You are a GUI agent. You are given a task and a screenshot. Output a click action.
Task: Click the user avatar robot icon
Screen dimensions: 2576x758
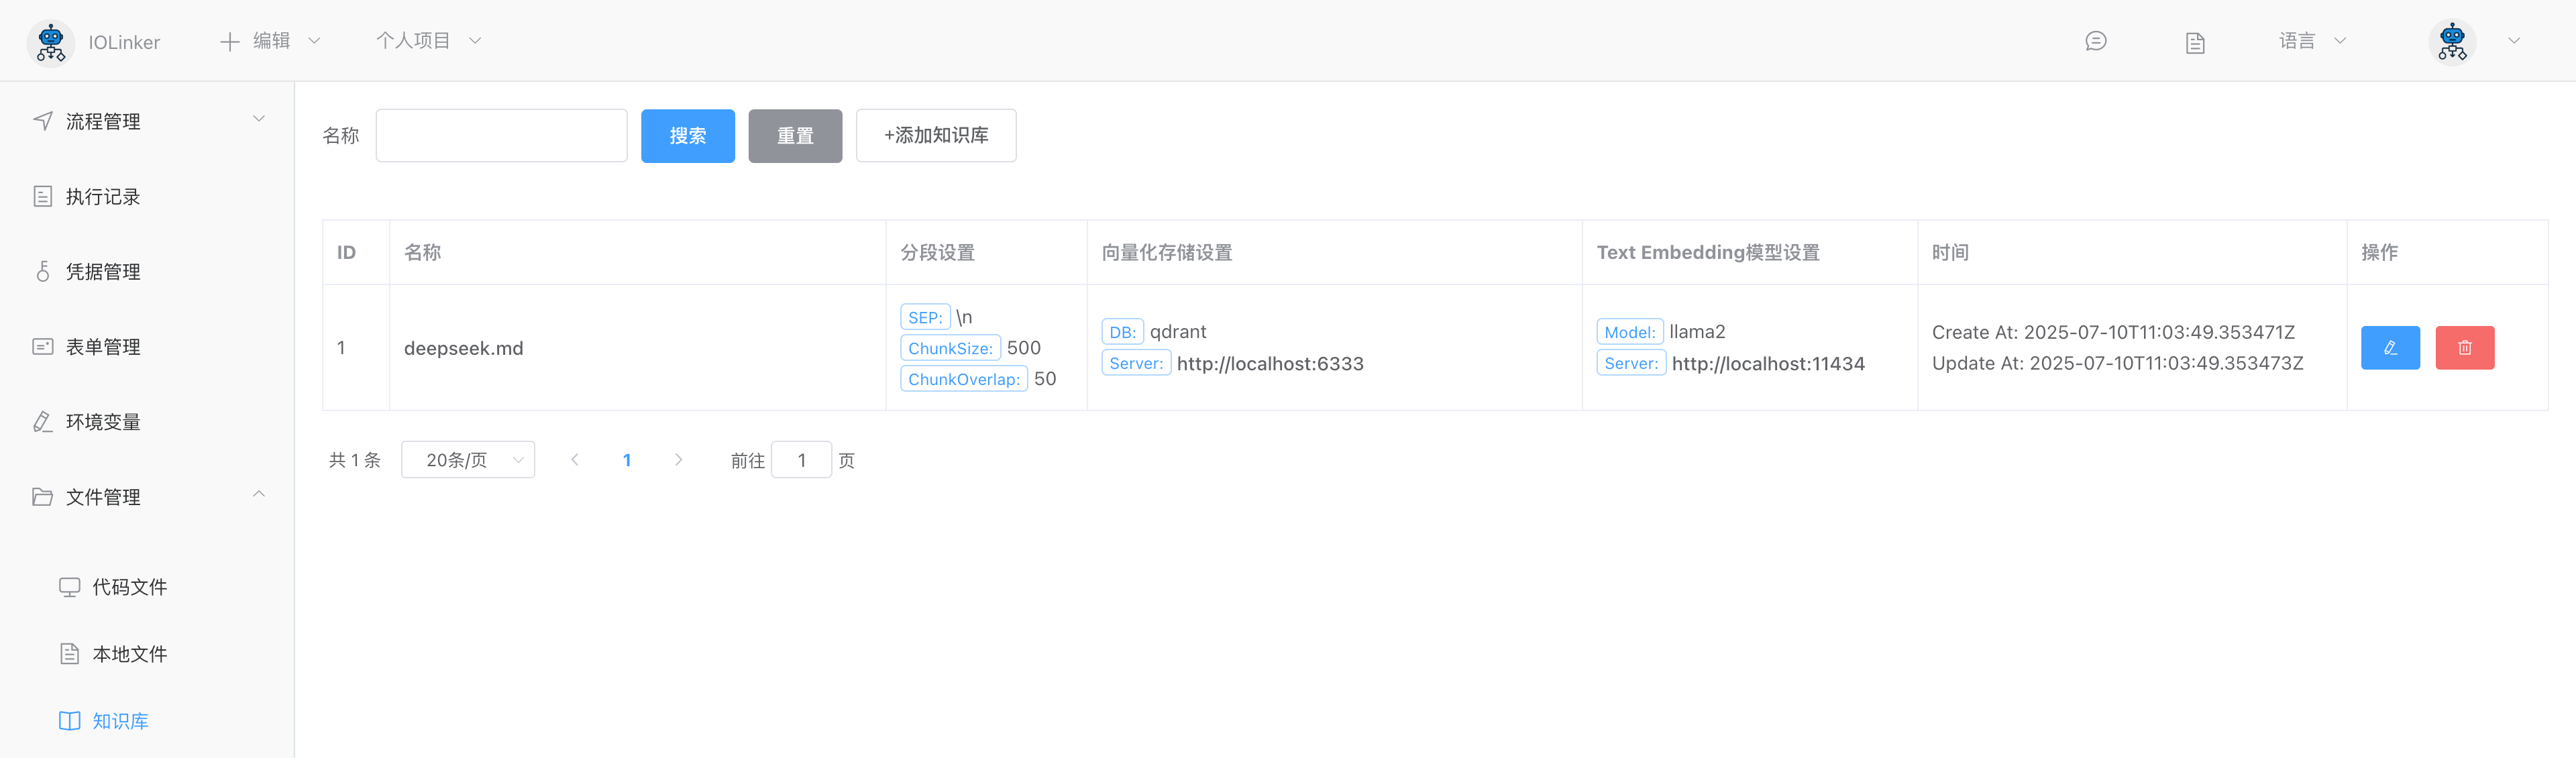2451,42
